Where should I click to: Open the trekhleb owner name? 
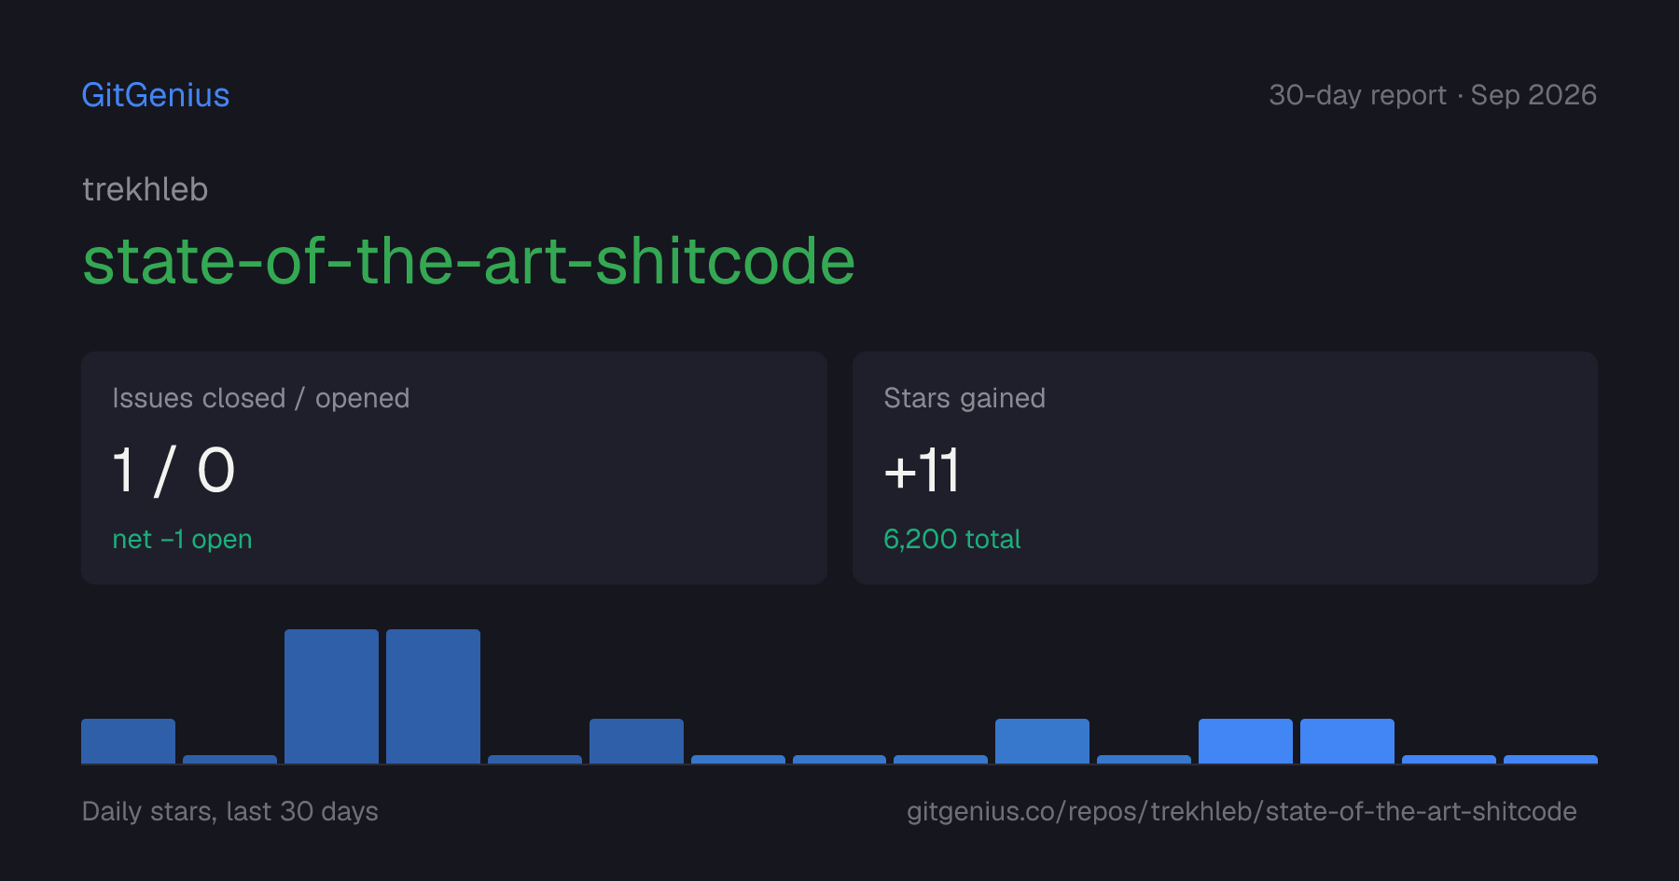tap(146, 189)
